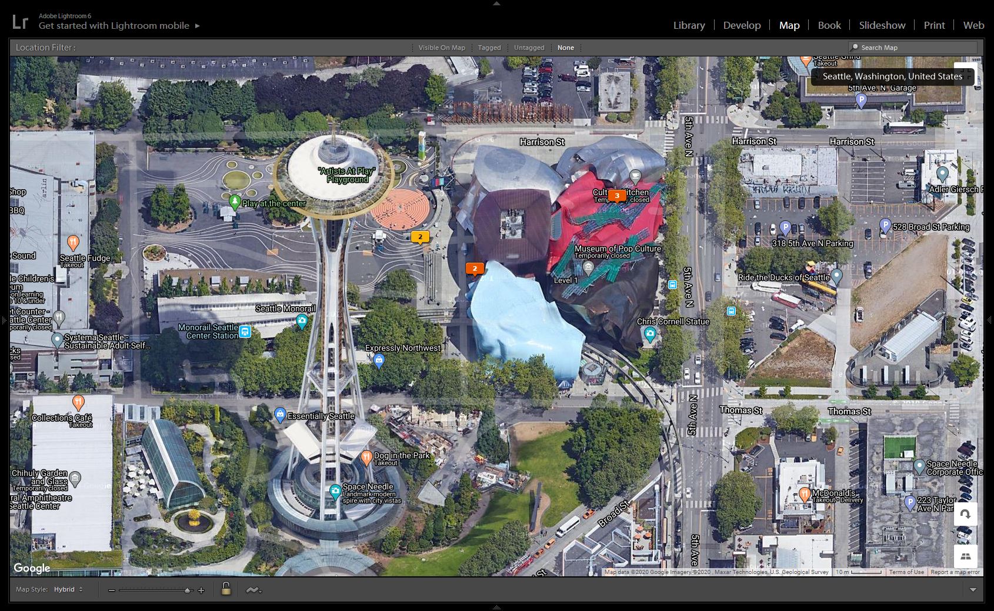The image size is (994, 611).
Task: Go to the Book module
Action: (x=829, y=25)
